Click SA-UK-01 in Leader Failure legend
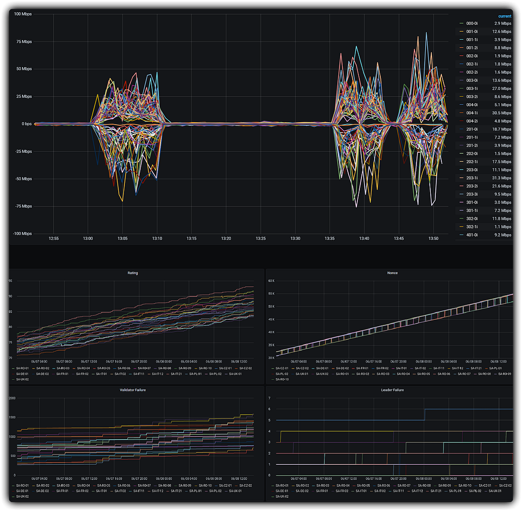This screenshot has width=522, height=511. click(495, 491)
